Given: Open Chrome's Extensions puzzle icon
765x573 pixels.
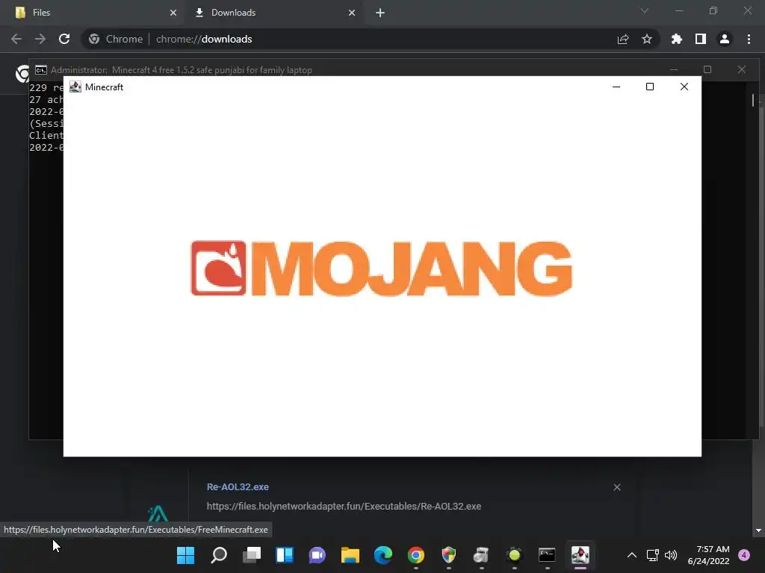Looking at the screenshot, I should tap(677, 39).
